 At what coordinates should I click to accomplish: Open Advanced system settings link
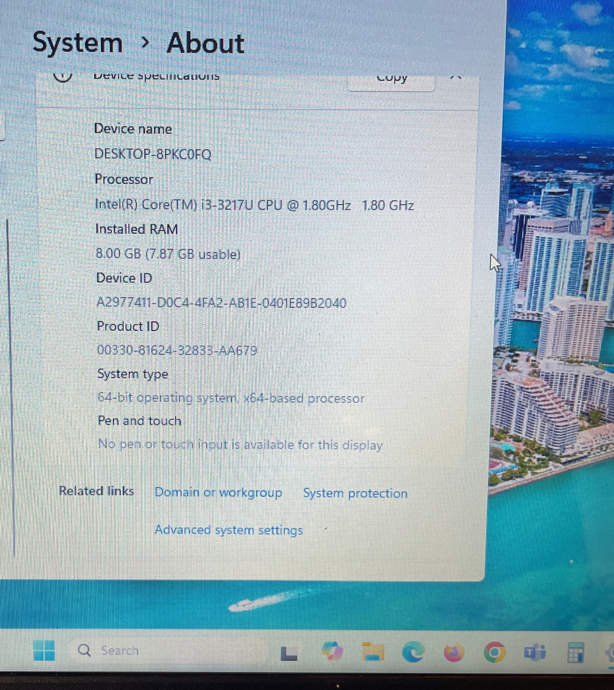tap(229, 530)
